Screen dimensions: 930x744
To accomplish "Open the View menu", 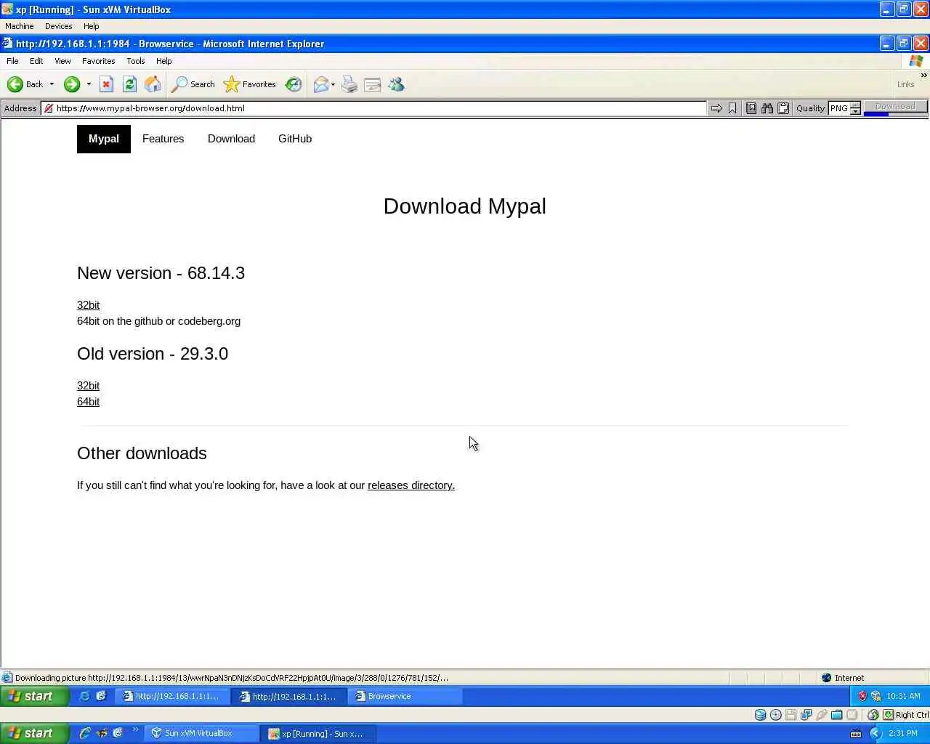I will click(x=62, y=61).
